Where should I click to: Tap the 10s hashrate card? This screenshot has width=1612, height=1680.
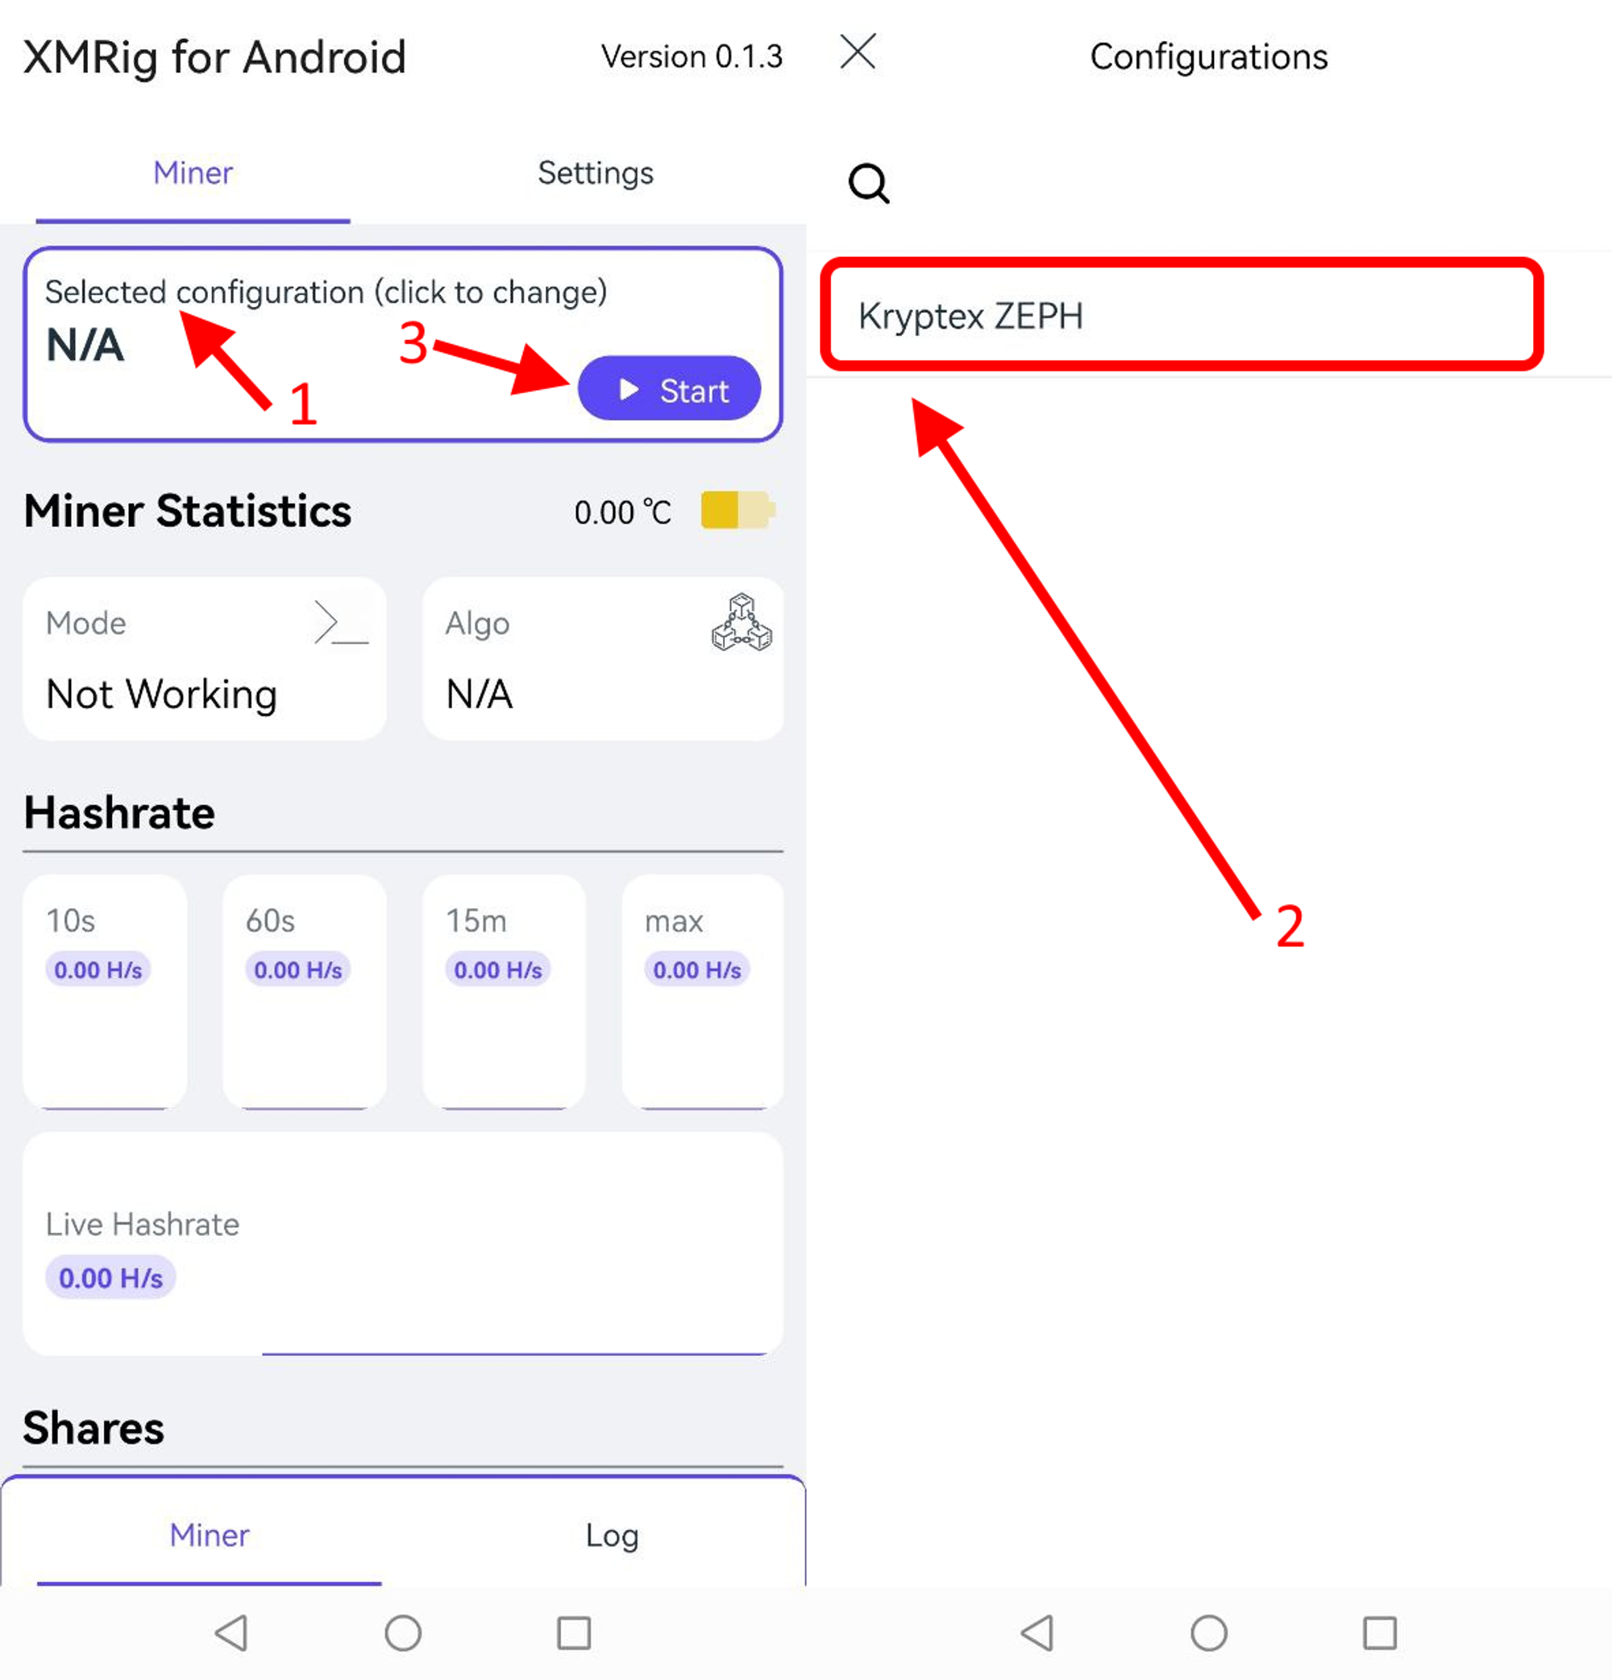pos(105,992)
